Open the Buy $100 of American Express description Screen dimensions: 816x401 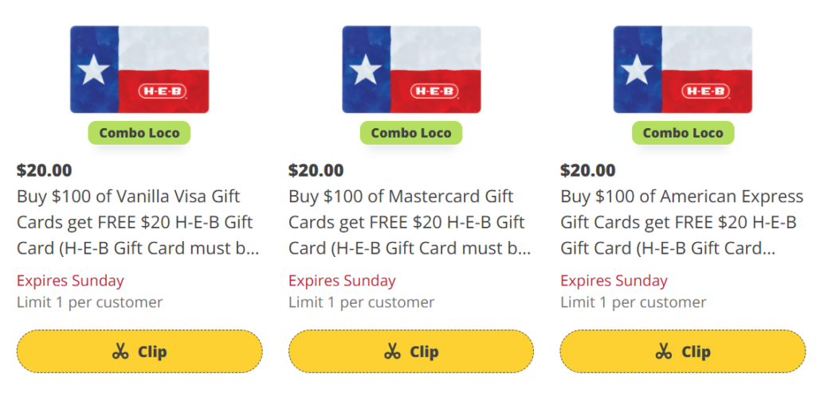pos(681,222)
